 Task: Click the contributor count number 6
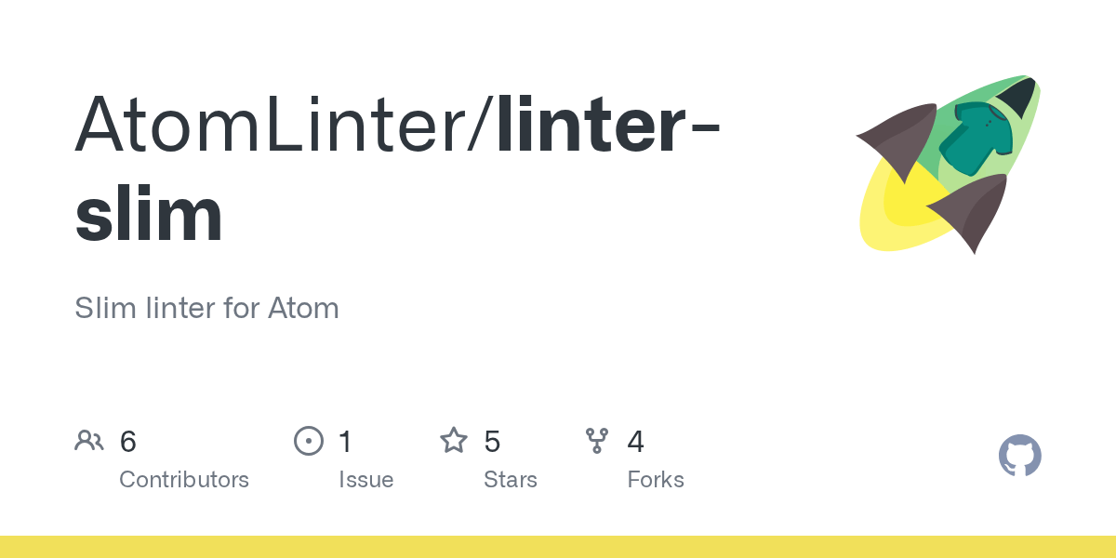128,442
